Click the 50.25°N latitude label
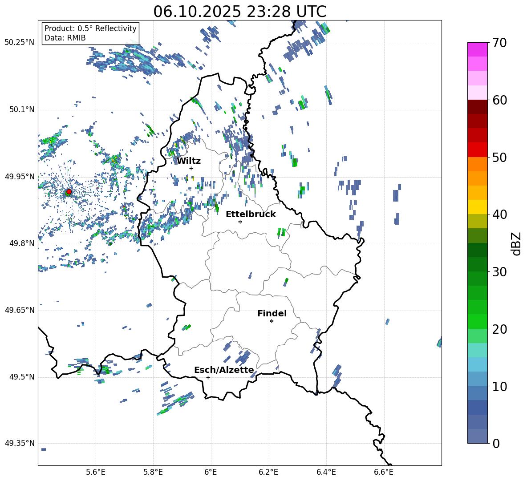 [x=20, y=43]
